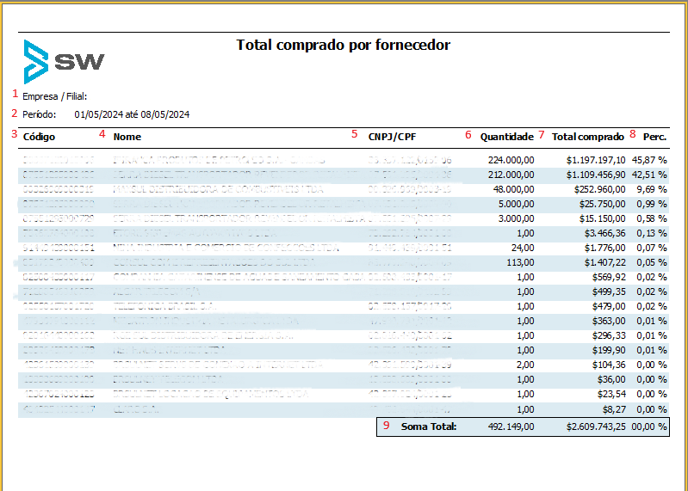Screen dimensions: 688x491
Task: Click the quantity value 48.000,00
Action: (x=514, y=190)
